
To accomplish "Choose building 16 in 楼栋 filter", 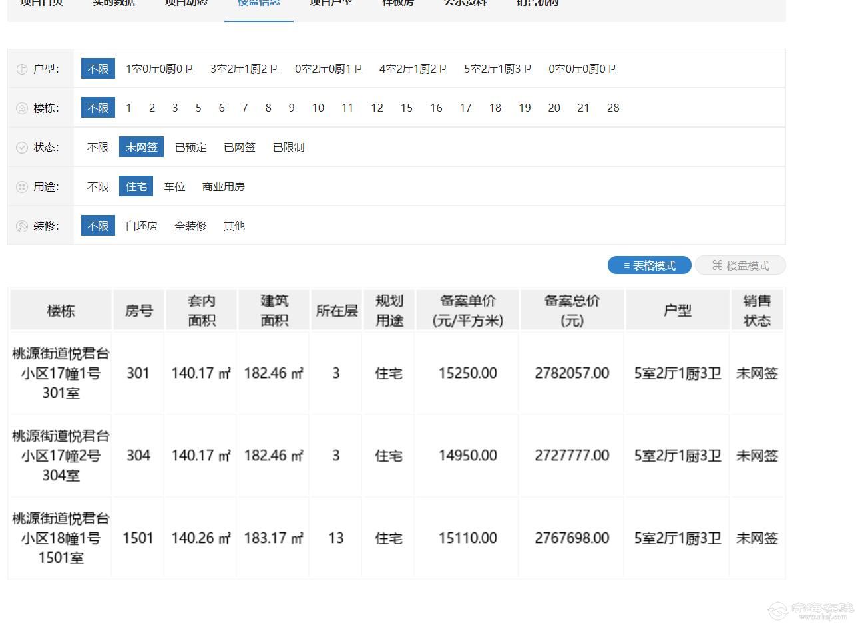I will (436, 108).
